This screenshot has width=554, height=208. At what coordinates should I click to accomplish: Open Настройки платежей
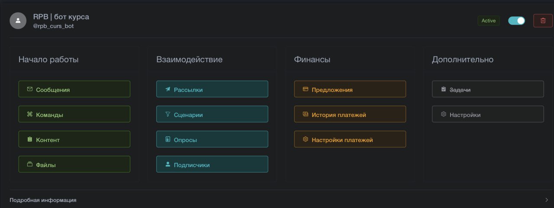click(x=350, y=139)
